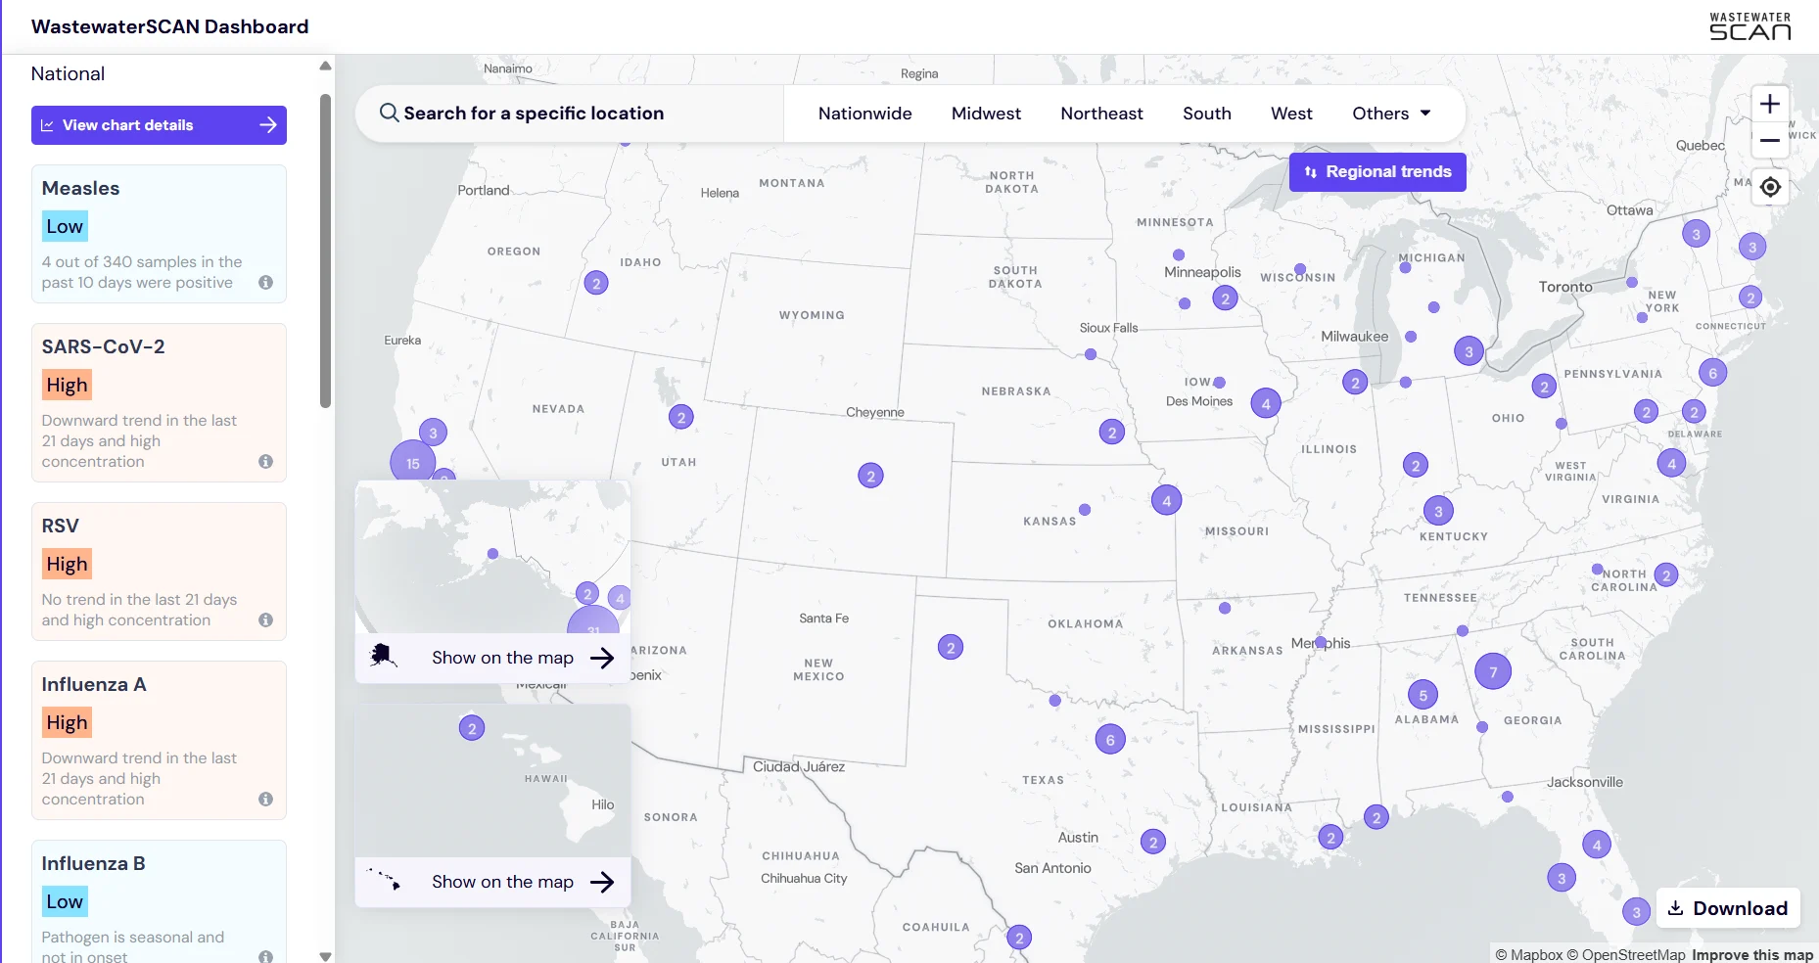This screenshot has height=963, width=1819.
Task: Toggle the Regional trends overlay
Action: [x=1376, y=171]
